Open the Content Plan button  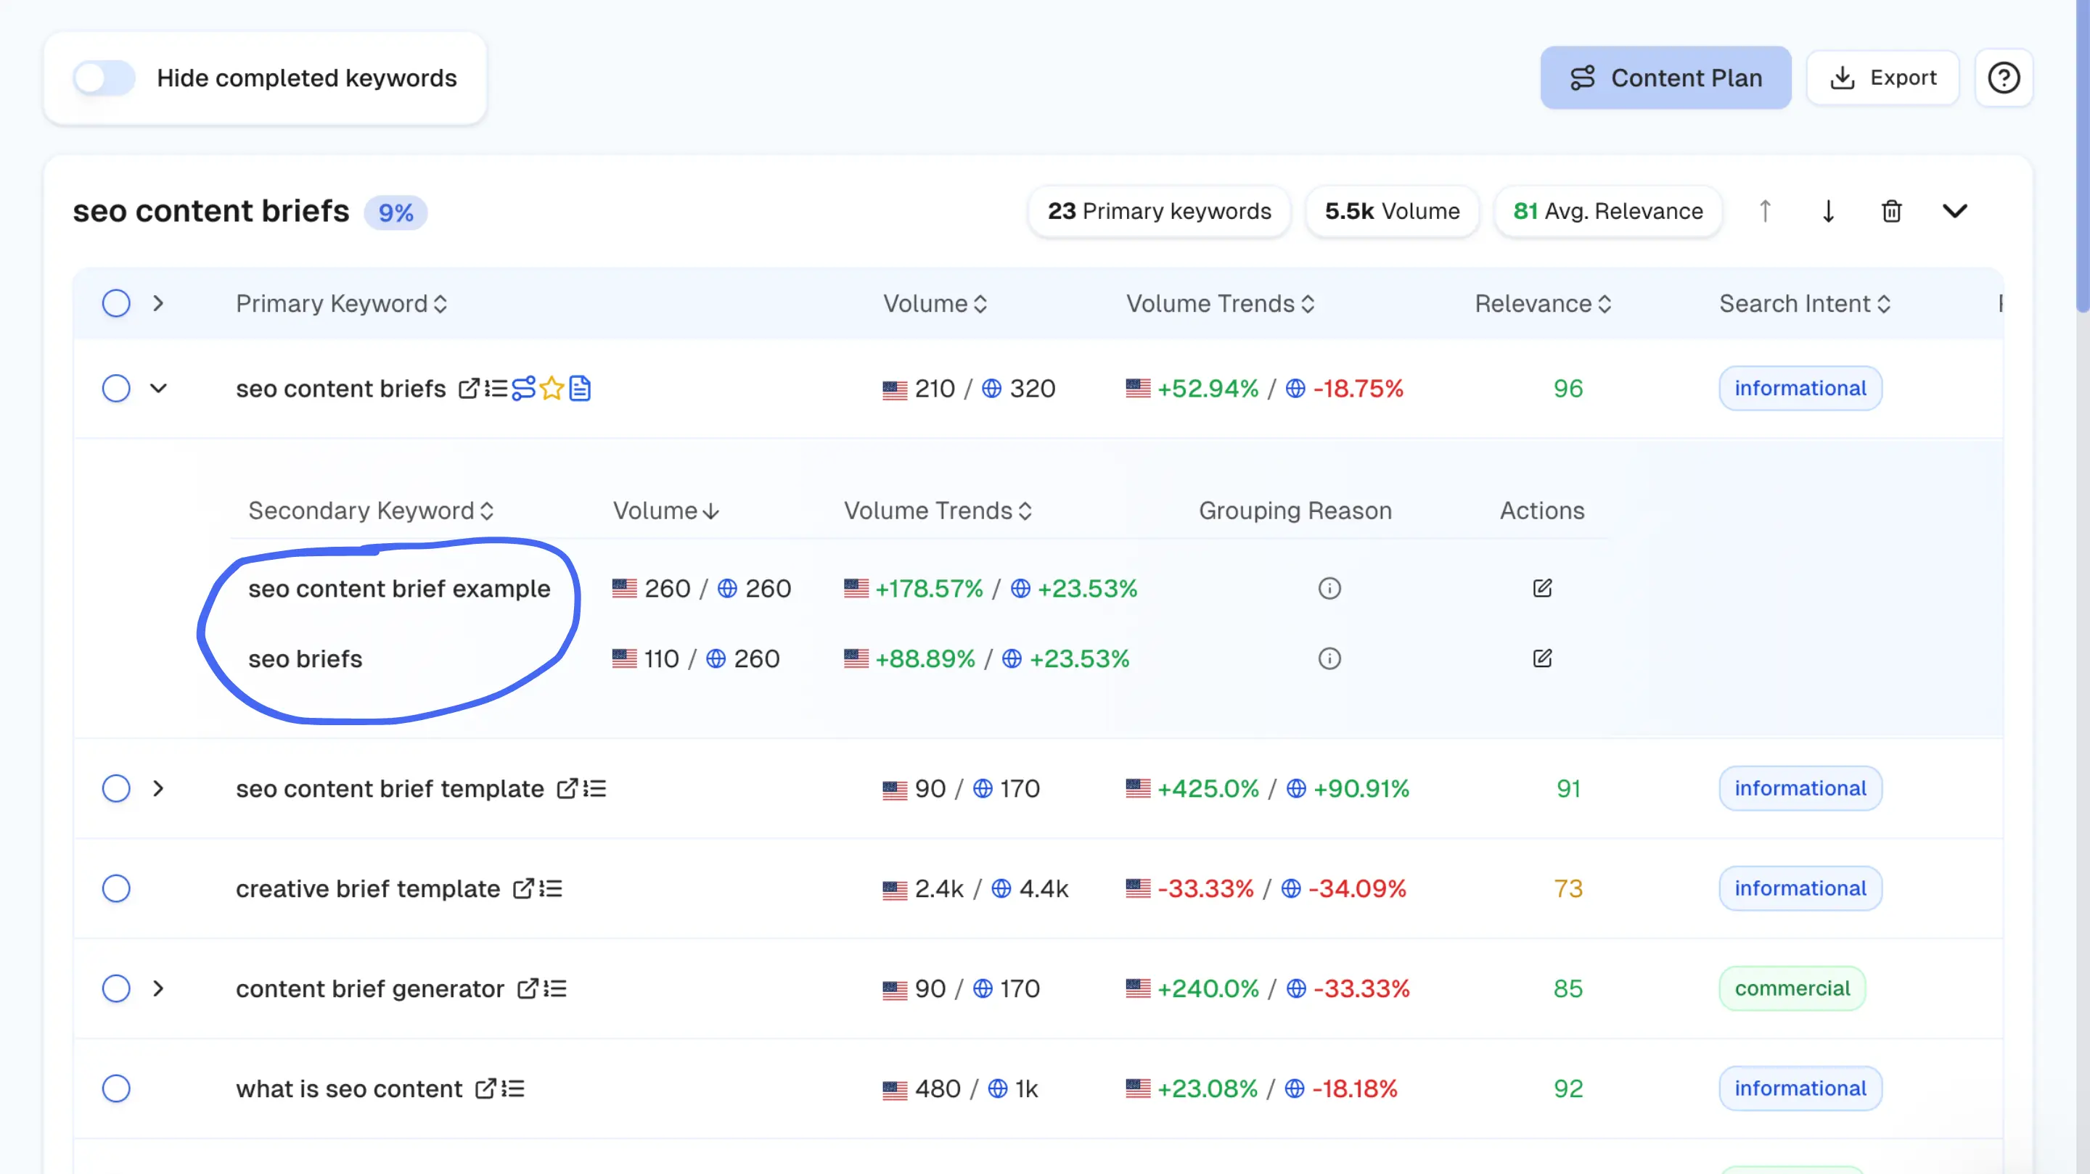pos(1665,78)
